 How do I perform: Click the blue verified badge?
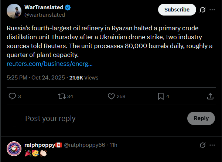pos(68,7)
